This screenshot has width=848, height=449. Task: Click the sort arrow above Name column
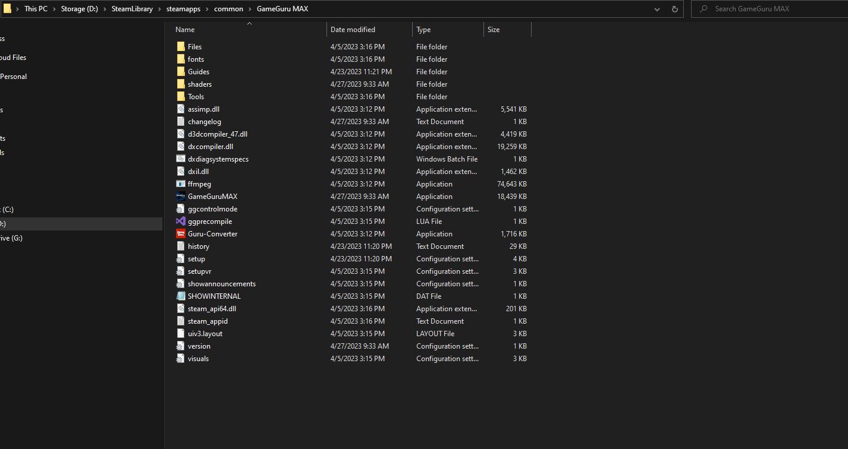[x=249, y=23]
